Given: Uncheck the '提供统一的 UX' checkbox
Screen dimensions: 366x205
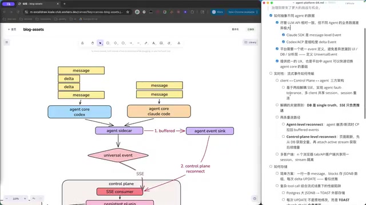Looking at the screenshot, I should tap(277, 61).
